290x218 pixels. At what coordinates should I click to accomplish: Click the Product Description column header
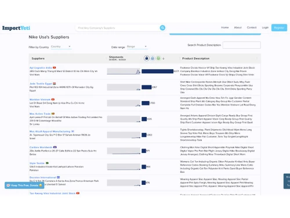point(195,58)
